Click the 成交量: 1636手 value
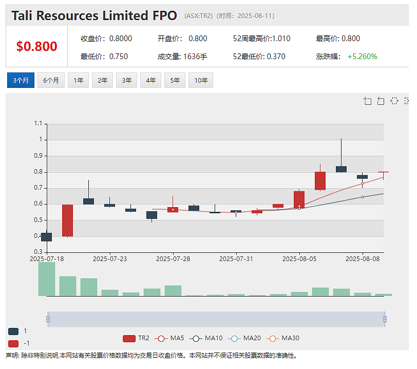 click(182, 57)
